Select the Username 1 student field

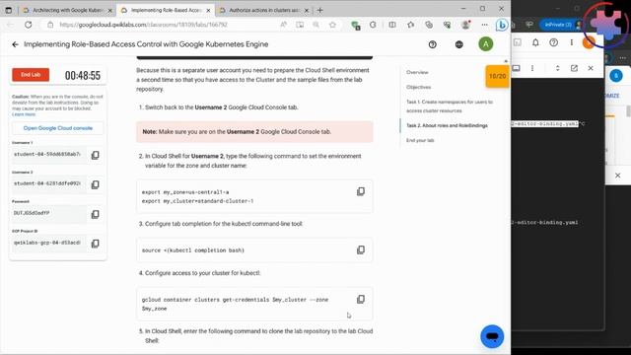pos(48,155)
